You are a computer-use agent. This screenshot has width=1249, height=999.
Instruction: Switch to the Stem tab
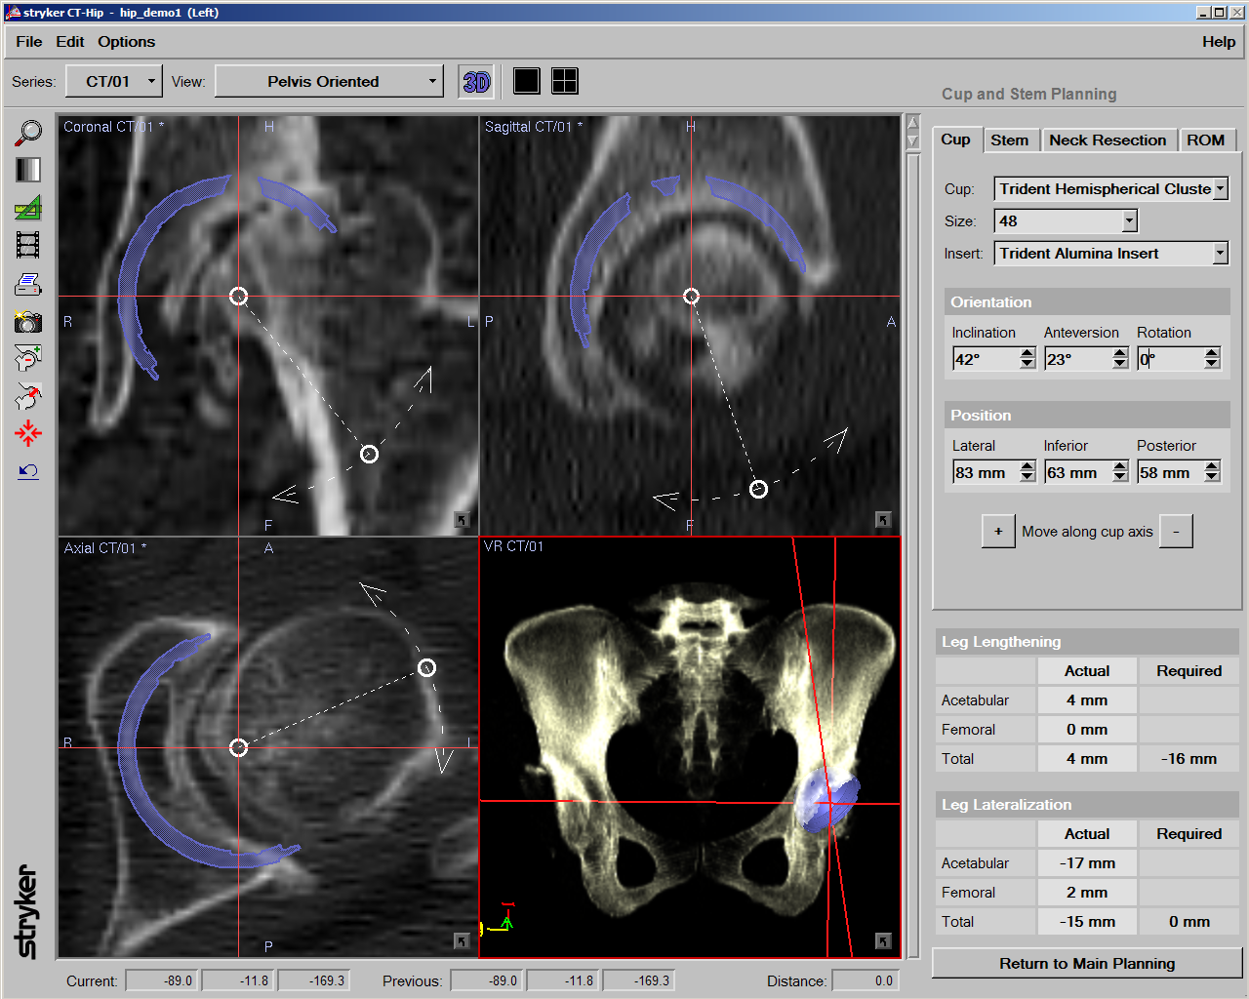[1010, 140]
